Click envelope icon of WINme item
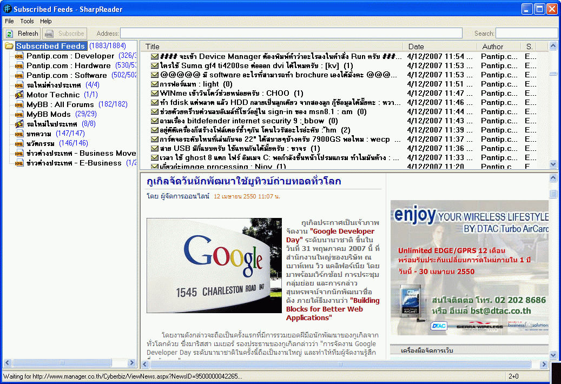Image resolution: width=561 pixels, height=384 pixels. point(155,93)
